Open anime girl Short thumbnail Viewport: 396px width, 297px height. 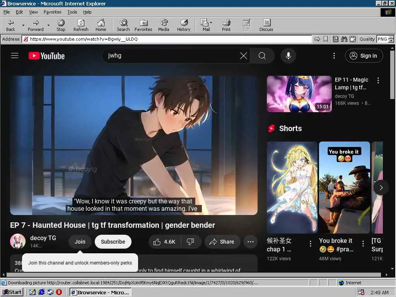292,188
